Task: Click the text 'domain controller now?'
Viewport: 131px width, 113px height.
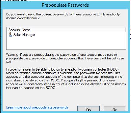Action: coord(23,18)
